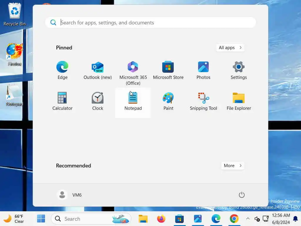
Task: Open File Explorer from pinned apps
Action: pos(239,101)
